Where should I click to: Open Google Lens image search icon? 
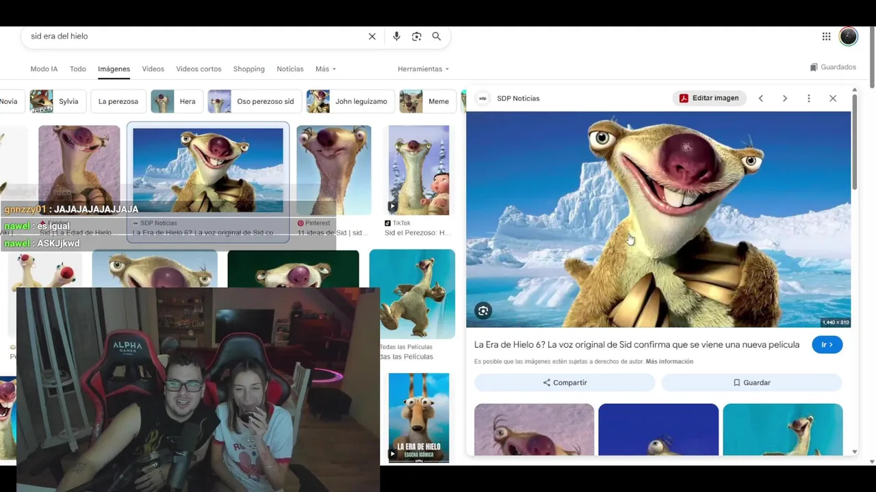point(417,36)
